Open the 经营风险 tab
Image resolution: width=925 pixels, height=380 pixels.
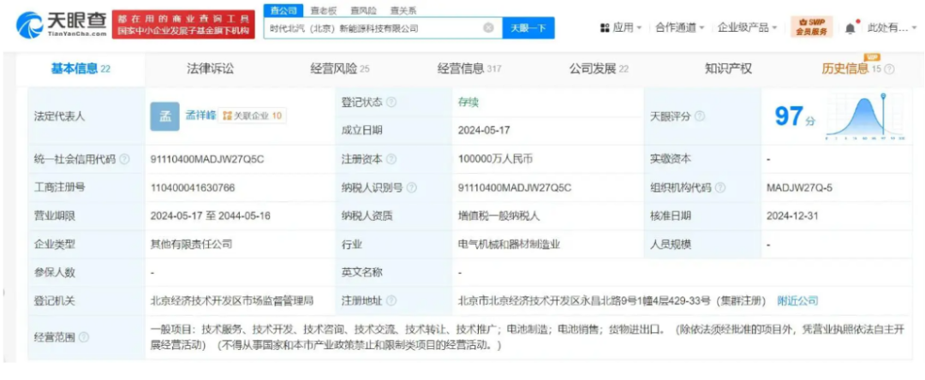click(x=340, y=69)
